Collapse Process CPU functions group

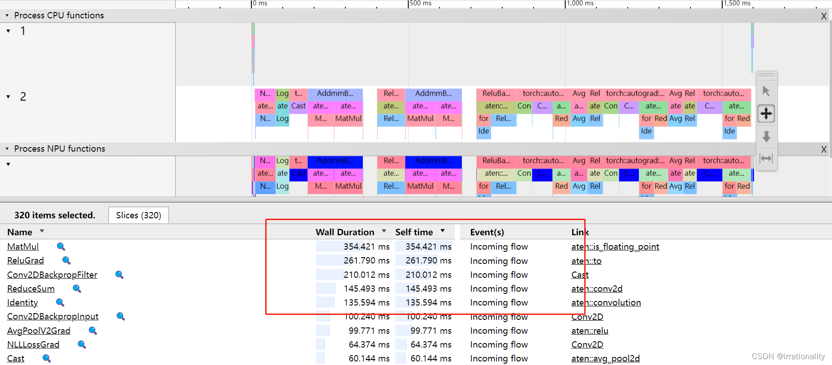pos(7,15)
